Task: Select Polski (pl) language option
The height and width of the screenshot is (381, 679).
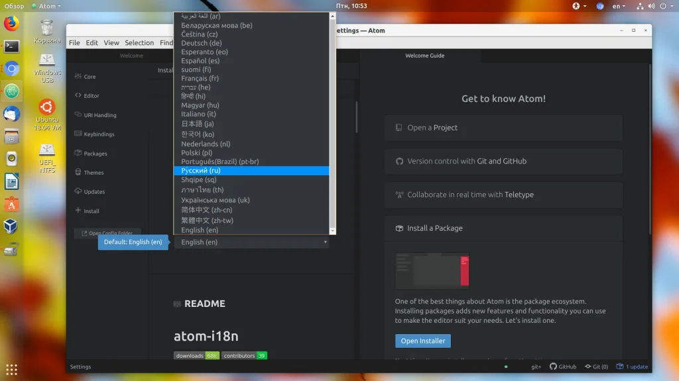Action: [251, 153]
